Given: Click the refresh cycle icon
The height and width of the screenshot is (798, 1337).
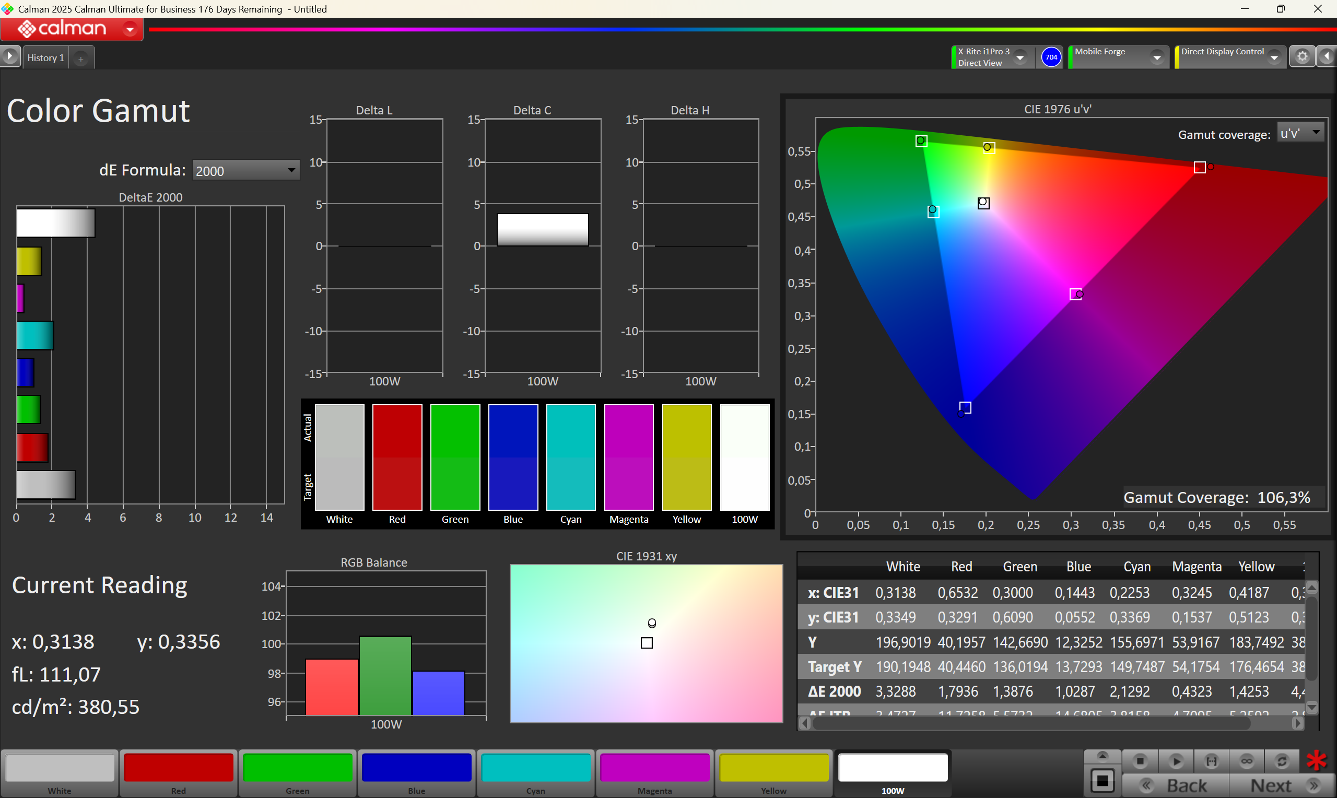Looking at the screenshot, I should click(x=1282, y=761).
